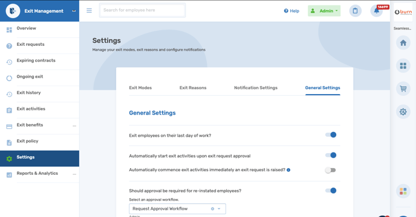Expand the Admin user dropdown
The image size is (416, 217).
click(324, 11)
